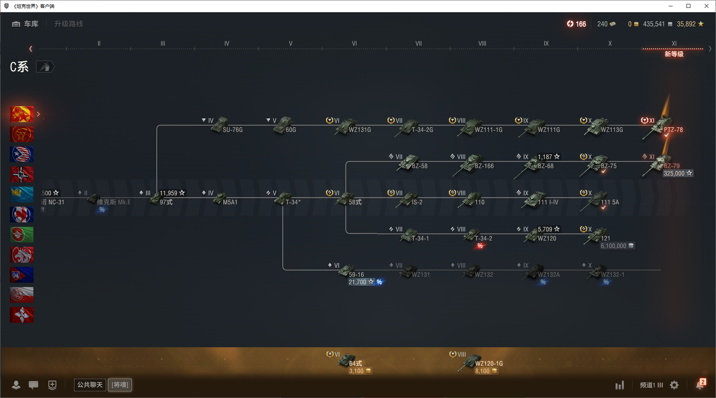Select the USSR nation flag

(22, 134)
